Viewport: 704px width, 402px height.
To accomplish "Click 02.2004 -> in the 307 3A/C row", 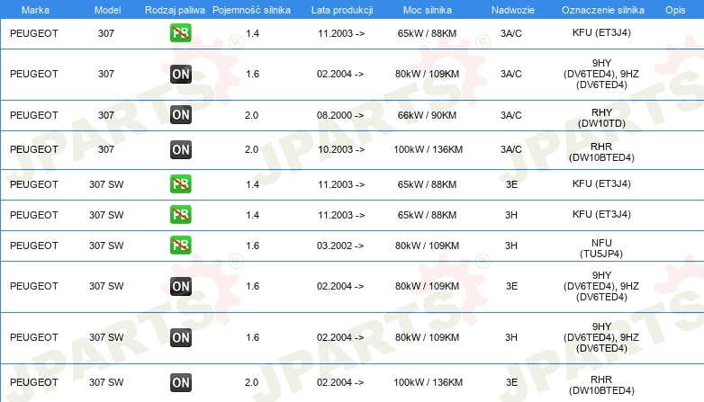I will [340, 74].
